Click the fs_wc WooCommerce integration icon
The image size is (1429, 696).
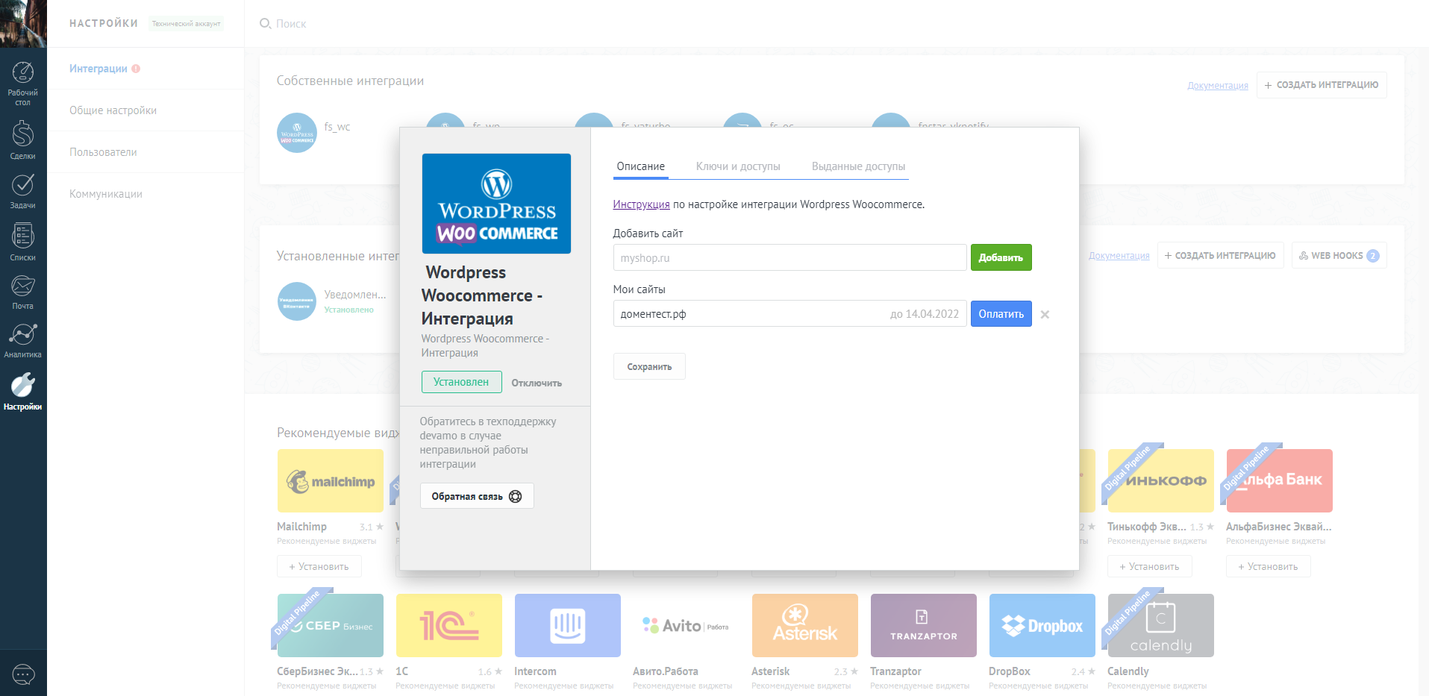point(297,133)
